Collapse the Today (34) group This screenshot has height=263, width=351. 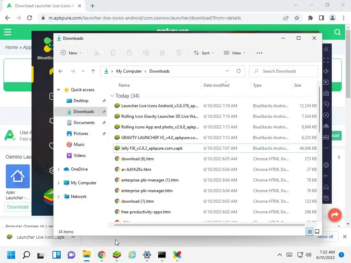coord(112,96)
